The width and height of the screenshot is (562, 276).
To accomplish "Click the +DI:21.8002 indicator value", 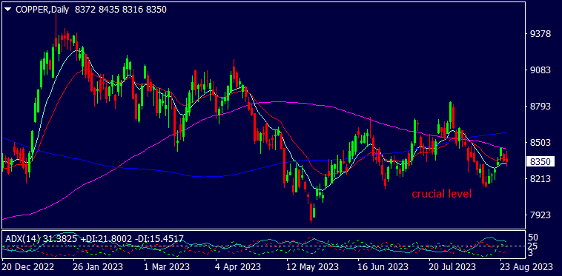I will 106,238.
